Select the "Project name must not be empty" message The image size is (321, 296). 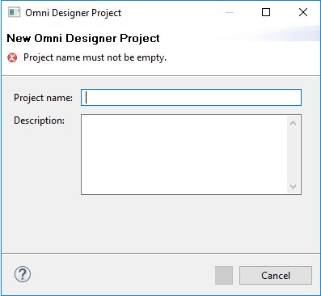coord(95,57)
